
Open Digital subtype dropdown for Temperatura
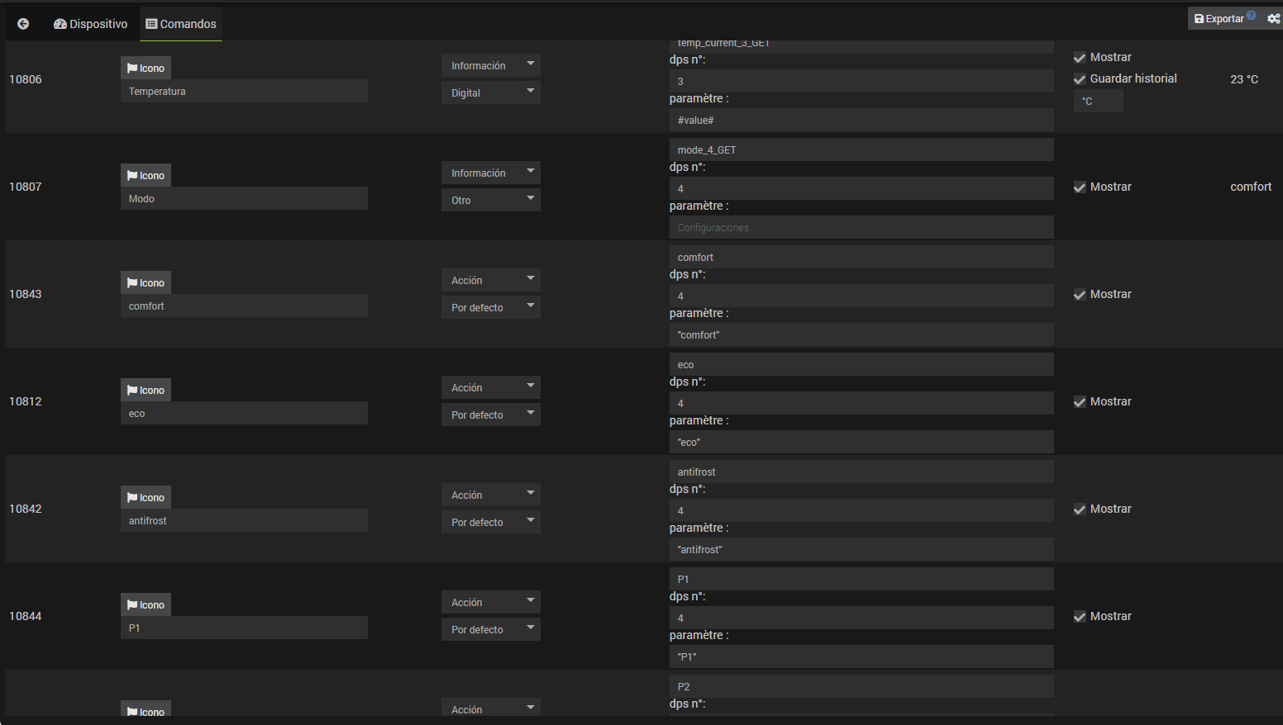tap(490, 93)
